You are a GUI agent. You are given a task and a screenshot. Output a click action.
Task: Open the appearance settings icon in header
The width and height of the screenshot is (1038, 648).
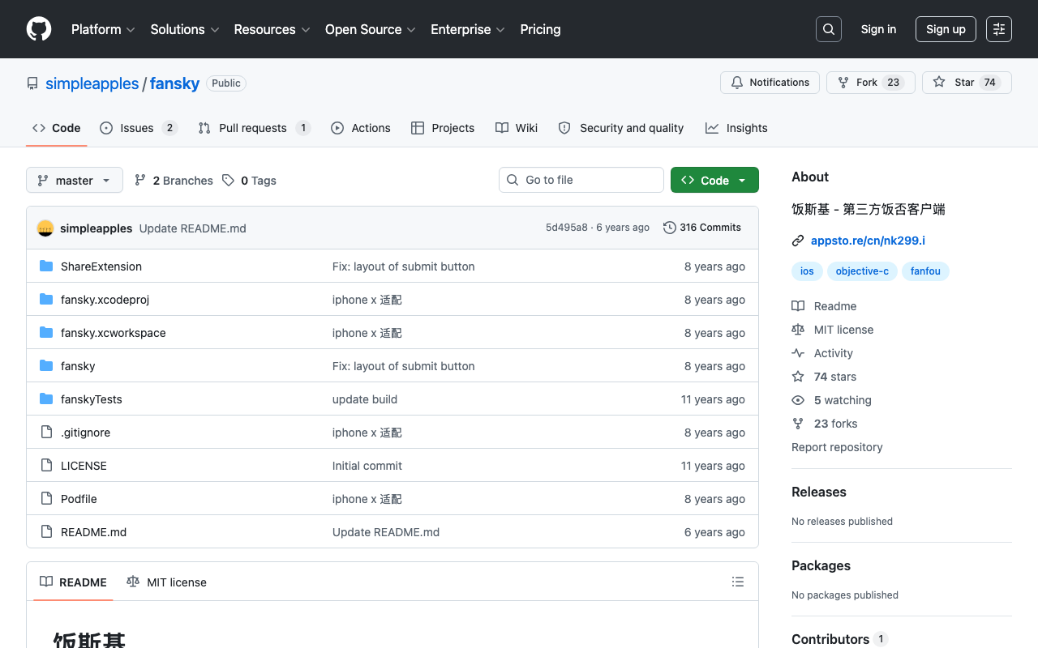pyautogui.click(x=999, y=29)
